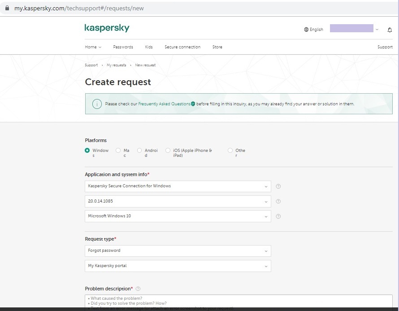Select the Windows platform radio button
This screenshot has height=311, width=399.
click(87, 150)
